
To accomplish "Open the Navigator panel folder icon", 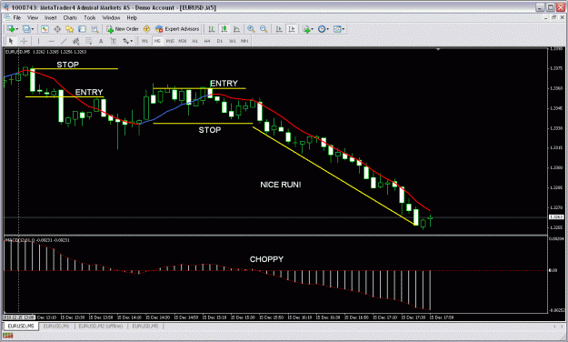I will coord(70,29).
